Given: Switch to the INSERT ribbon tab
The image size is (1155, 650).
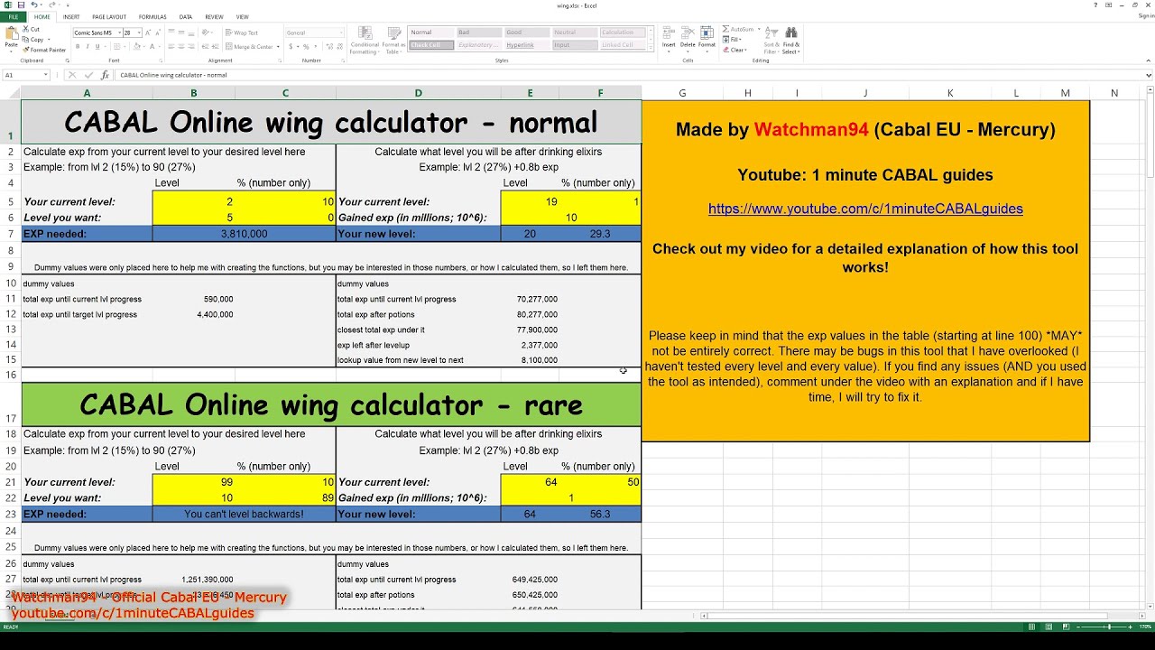Looking at the screenshot, I should pos(71,17).
